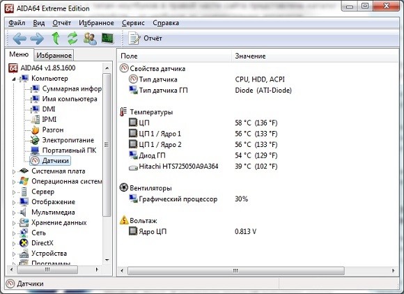Viewport: 404px width, 294px height.
Task: Expand the Мультимедиа tree node
Action: (x=14, y=212)
